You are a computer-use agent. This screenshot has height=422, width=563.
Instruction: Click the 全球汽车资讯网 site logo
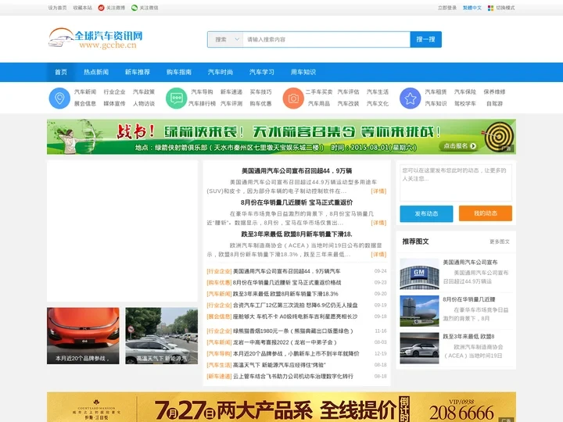click(x=95, y=38)
